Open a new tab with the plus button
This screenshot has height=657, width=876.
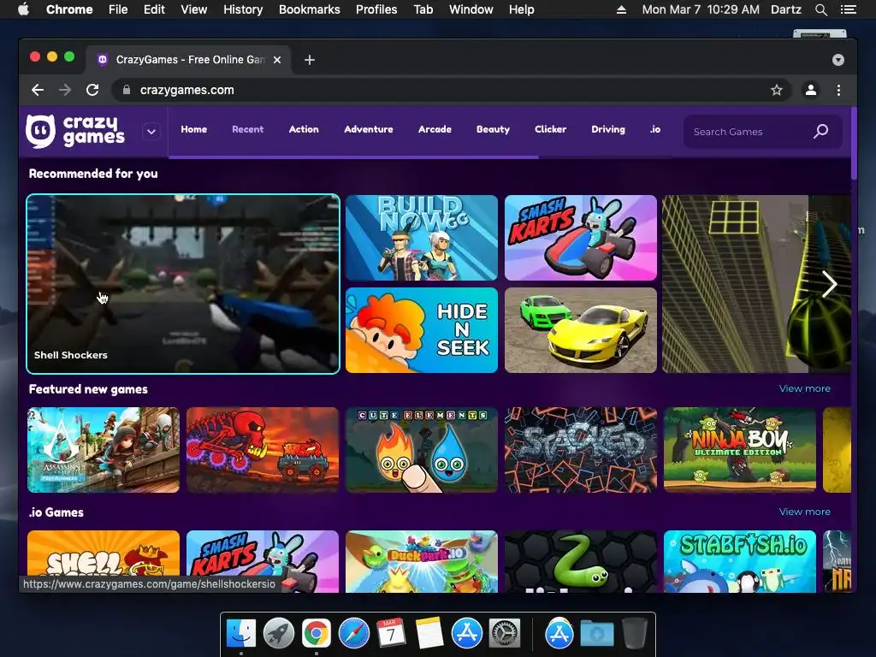(x=310, y=60)
